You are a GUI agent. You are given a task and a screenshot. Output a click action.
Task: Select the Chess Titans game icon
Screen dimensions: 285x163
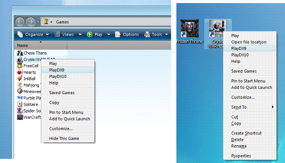tap(20, 53)
